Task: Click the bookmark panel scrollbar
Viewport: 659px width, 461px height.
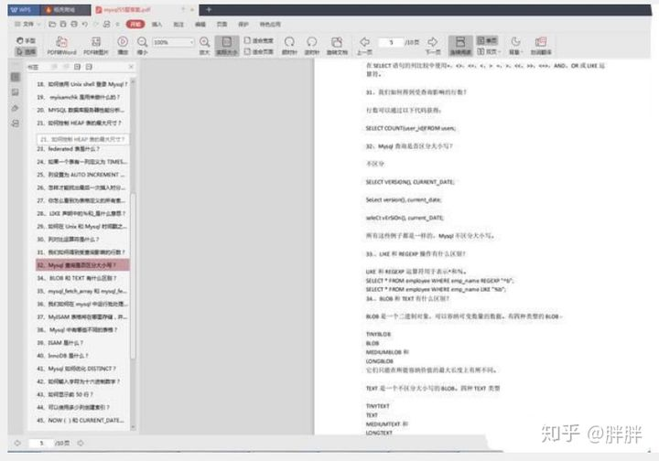Action: point(134,275)
